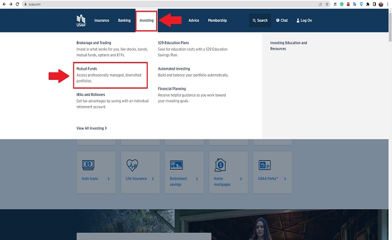Viewport: 392px width, 240px height.
Task: Expand the Retirement savings chevron
Action: pyautogui.click(x=197, y=179)
